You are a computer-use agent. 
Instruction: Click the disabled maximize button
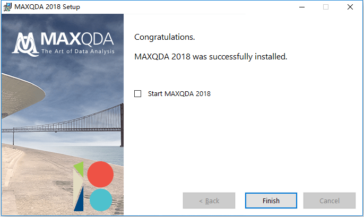[x=326, y=7]
